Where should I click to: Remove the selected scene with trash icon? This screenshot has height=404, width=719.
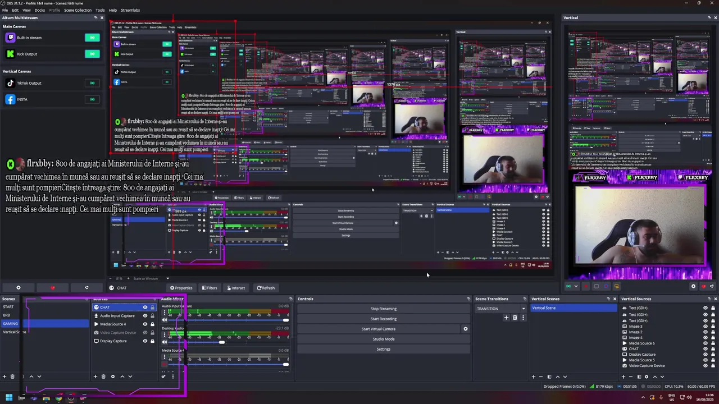pyautogui.click(x=12, y=377)
